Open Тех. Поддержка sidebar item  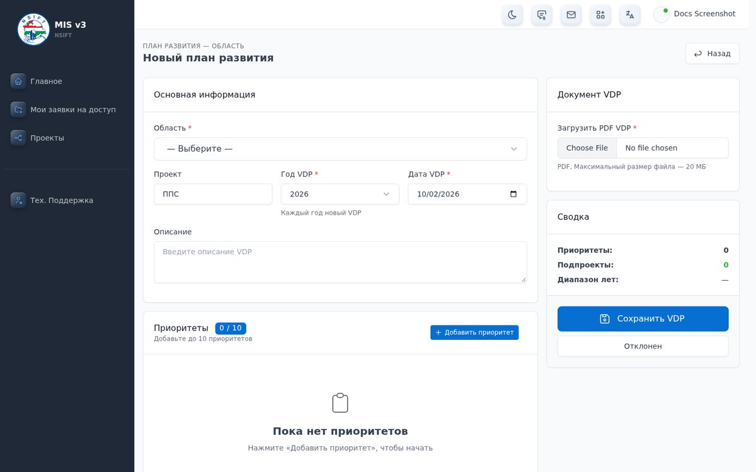67,200
